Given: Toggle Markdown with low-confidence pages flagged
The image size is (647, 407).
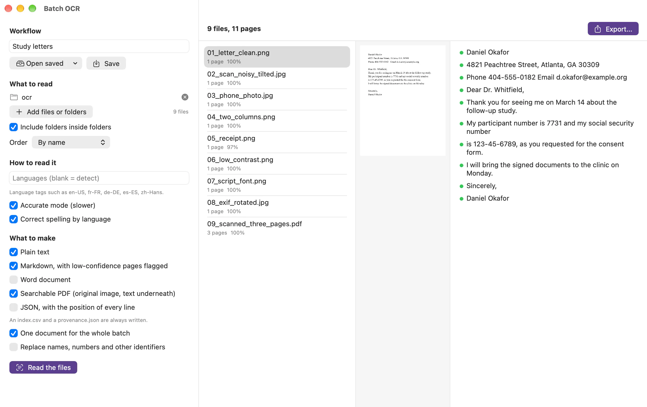Looking at the screenshot, I should click(13, 266).
